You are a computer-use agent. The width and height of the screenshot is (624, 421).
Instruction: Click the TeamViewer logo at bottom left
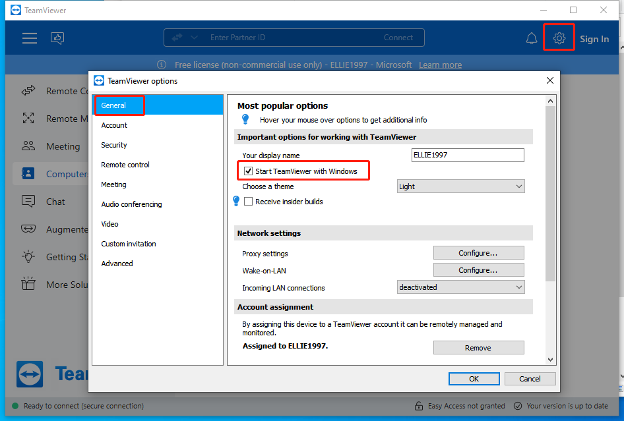click(x=30, y=374)
